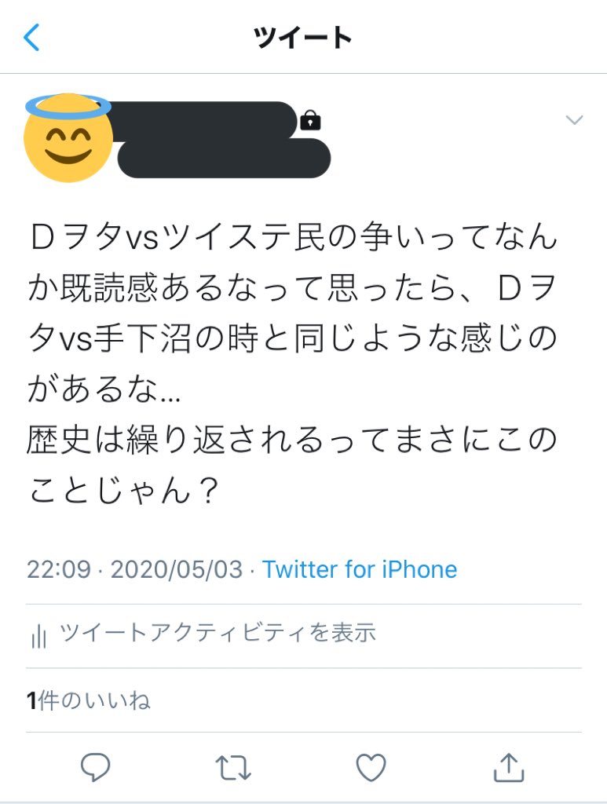Open the Twitter for iPhone link

tap(360, 570)
